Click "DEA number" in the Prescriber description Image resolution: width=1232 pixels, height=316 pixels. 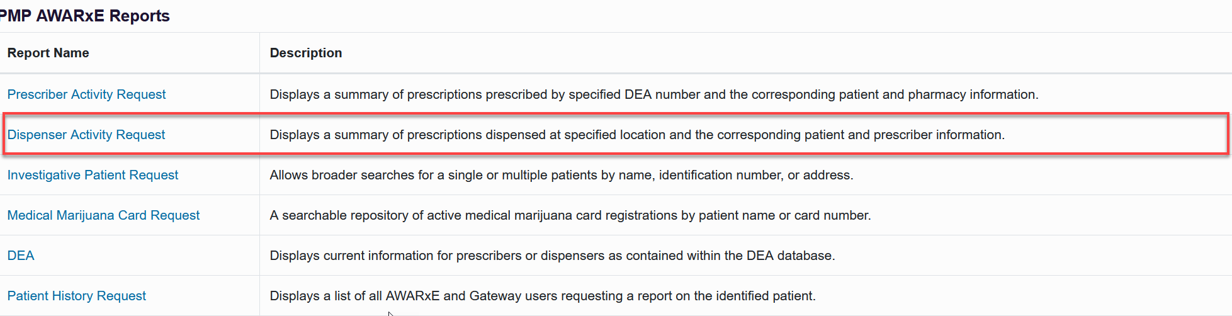pos(662,94)
